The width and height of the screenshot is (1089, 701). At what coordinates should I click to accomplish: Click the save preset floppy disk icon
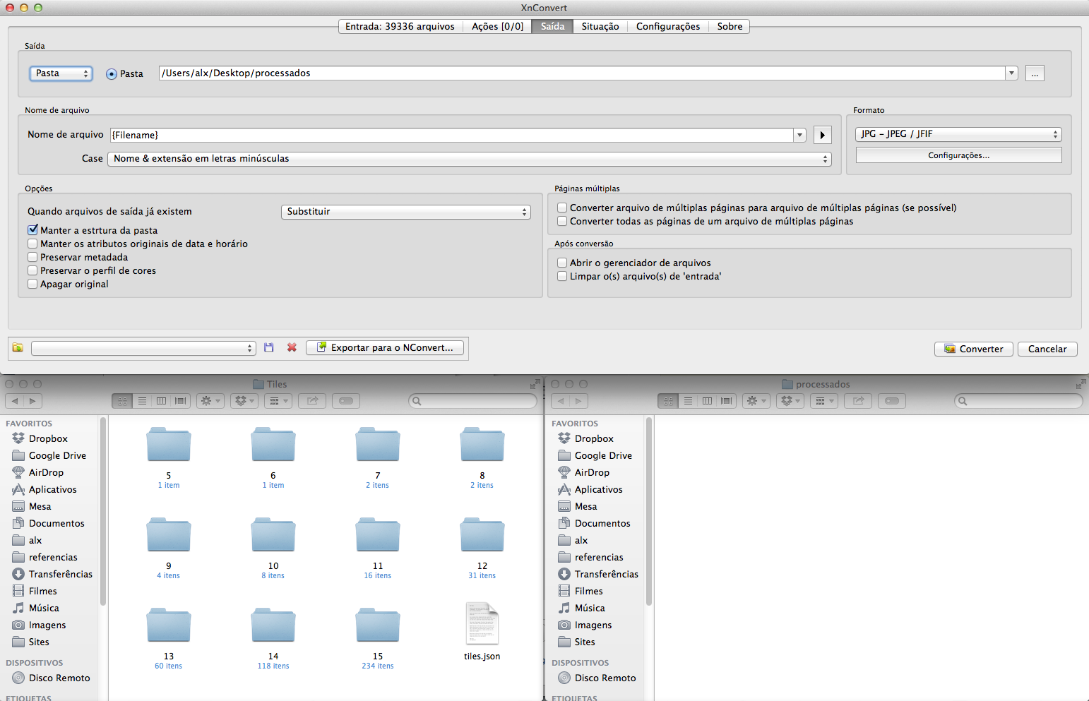coord(268,347)
